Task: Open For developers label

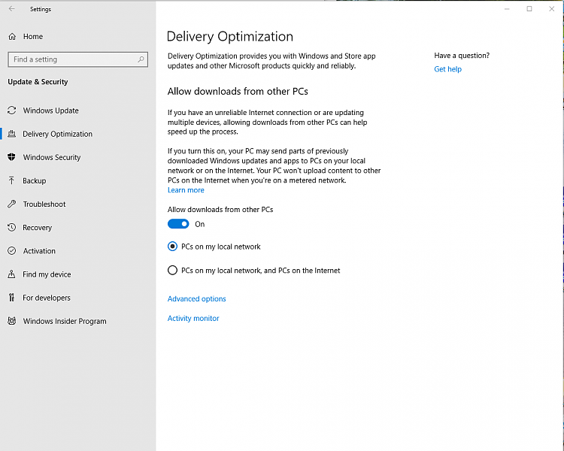Action: 47,298
